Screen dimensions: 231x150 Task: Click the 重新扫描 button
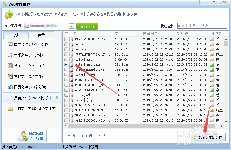click(x=87, y=26)
